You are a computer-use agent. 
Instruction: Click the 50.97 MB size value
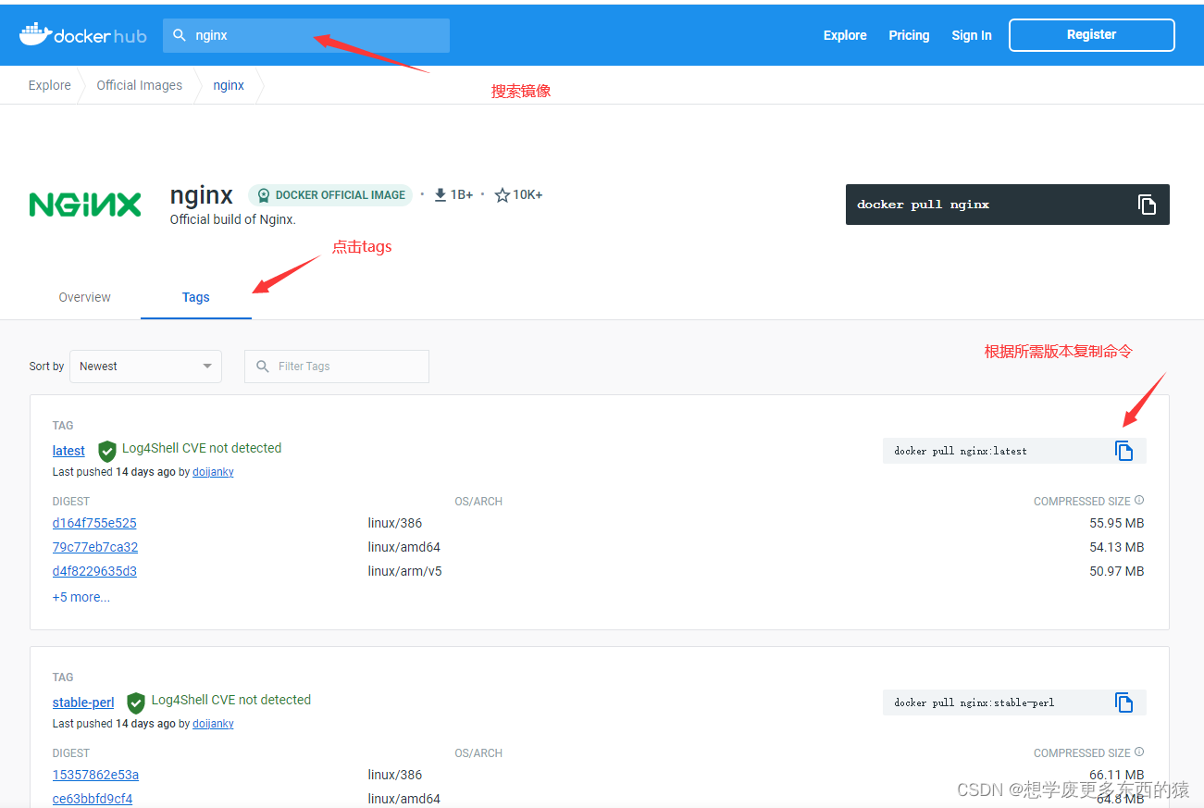tap(1117, 571)
